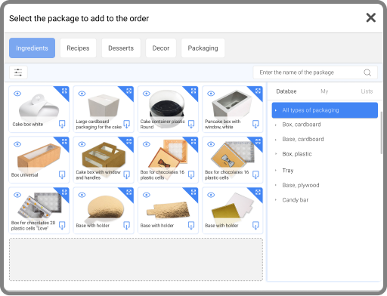387x296 pixels.
Task: Expand the Large cardboard packaging card
Action: [x=129, y=91]
